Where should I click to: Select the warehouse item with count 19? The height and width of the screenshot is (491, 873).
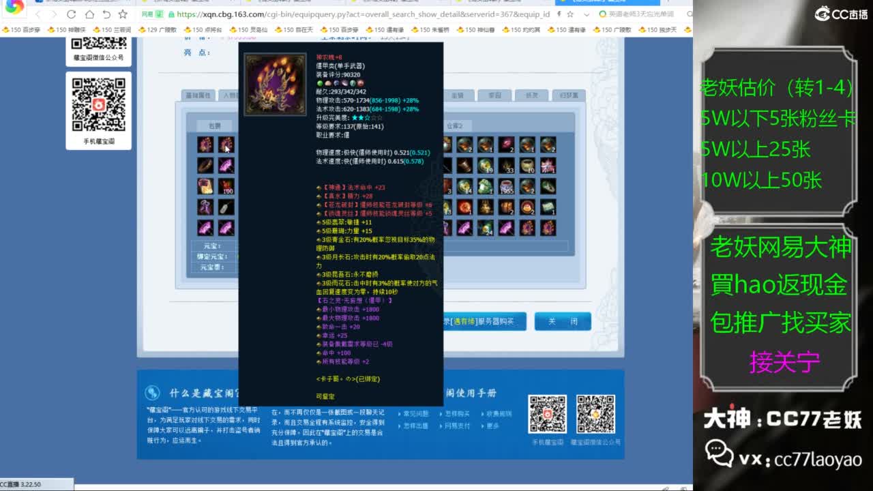coord(485,165)
